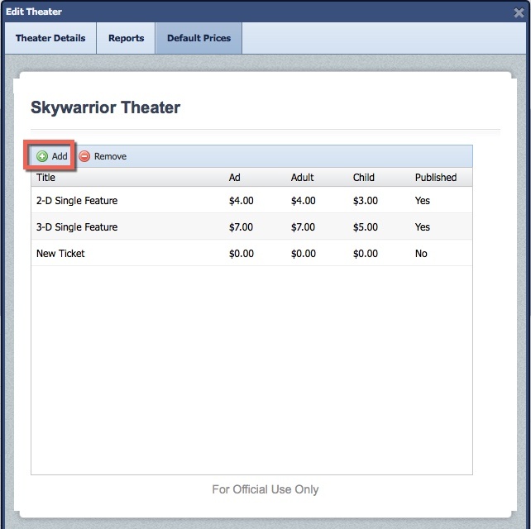Select the New Ticket row
Viewport: 531px width, 529px height.
[x=60, y=253]
